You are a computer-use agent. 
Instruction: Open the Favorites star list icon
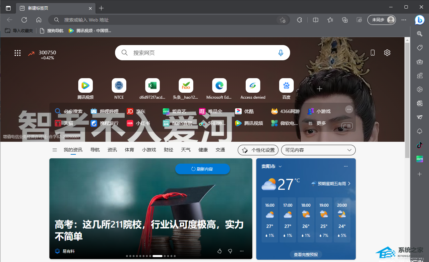330,20
